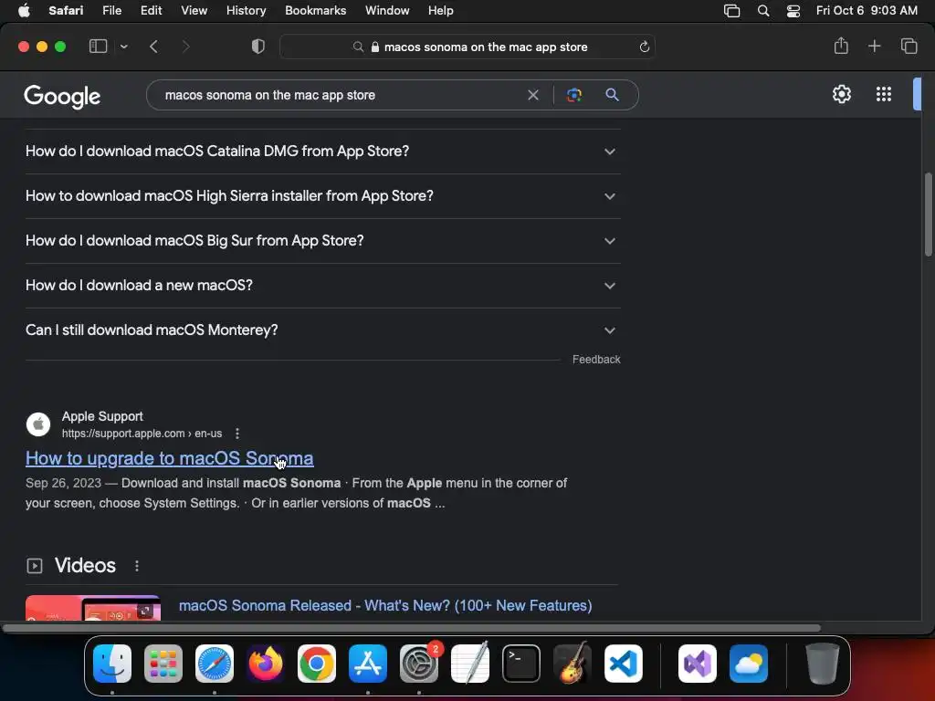Open Launchpad from the Dock
The height and width of the screenshot is (701, 935).
pos(163,664)
